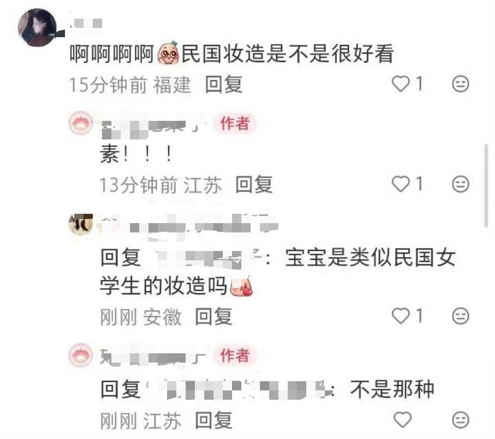Like the 宝宝是类似民国女学生 reply

(x=401, y=316)
